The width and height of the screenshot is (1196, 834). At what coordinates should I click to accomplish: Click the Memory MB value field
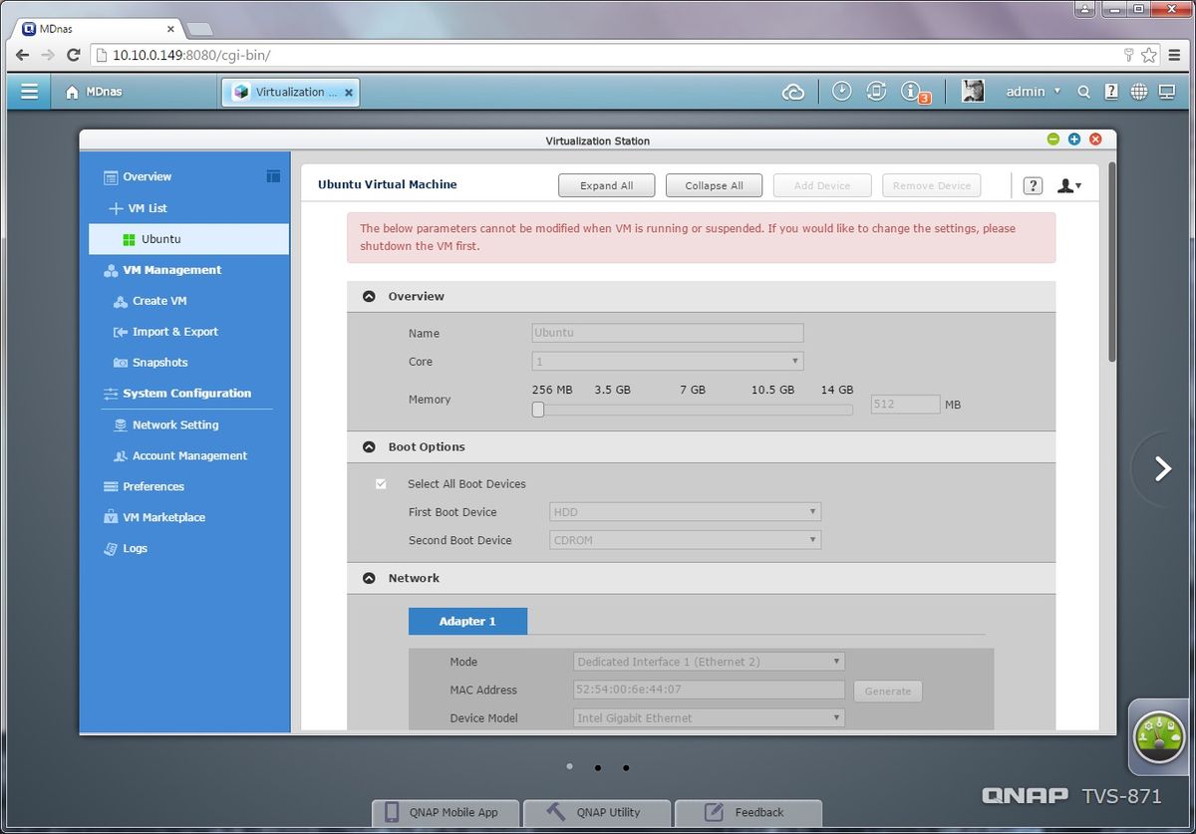coord(905,405)
